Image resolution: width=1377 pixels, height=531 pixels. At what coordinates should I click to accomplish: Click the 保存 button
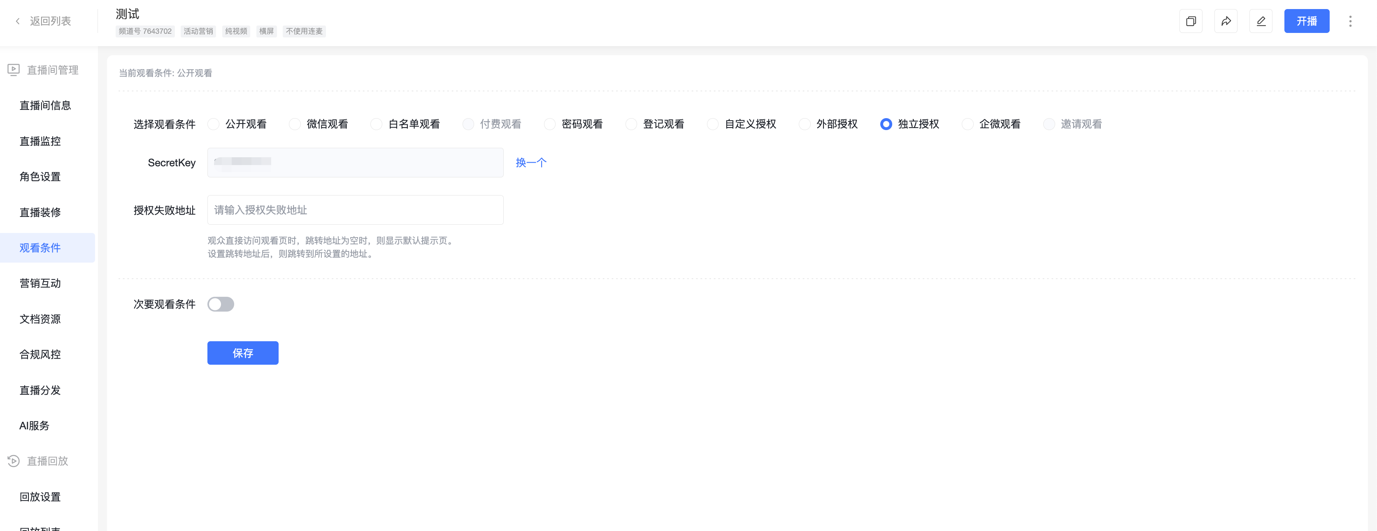pos(243,353)
